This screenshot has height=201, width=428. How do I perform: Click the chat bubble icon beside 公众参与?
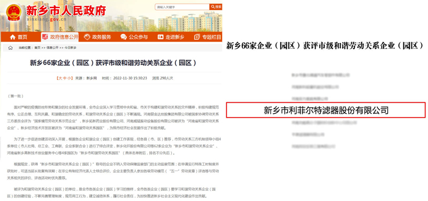coord(124,37)
